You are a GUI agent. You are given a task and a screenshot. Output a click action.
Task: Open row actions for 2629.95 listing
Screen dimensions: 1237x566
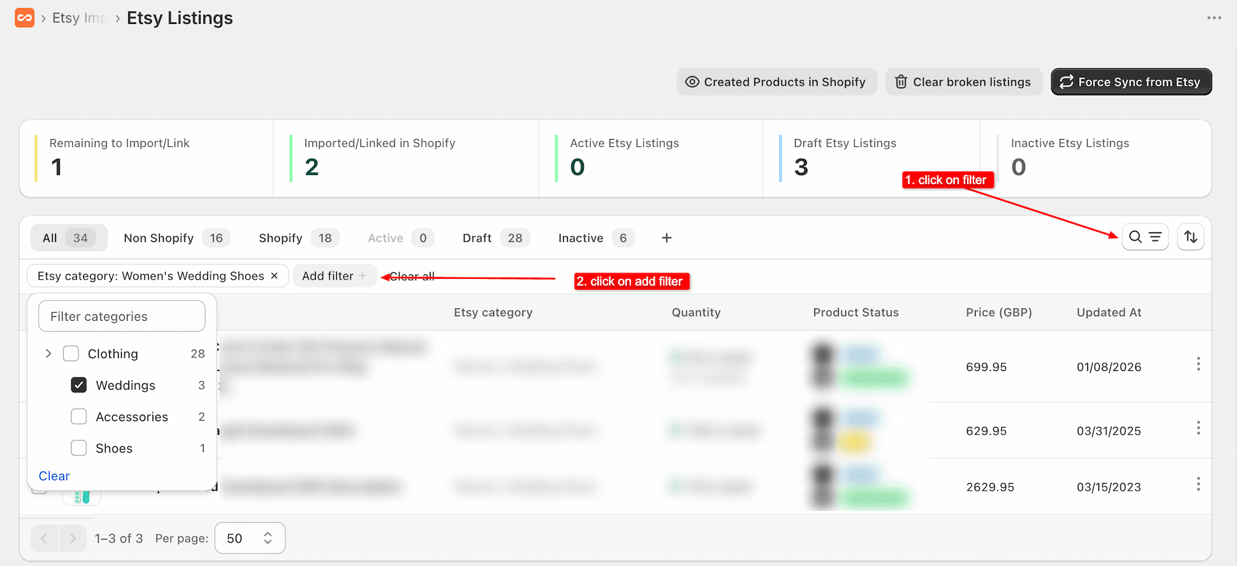[x=1198, y=484]
